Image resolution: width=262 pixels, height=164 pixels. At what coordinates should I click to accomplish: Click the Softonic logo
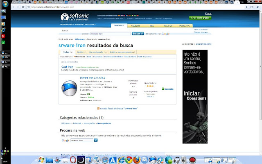(75, 17)
